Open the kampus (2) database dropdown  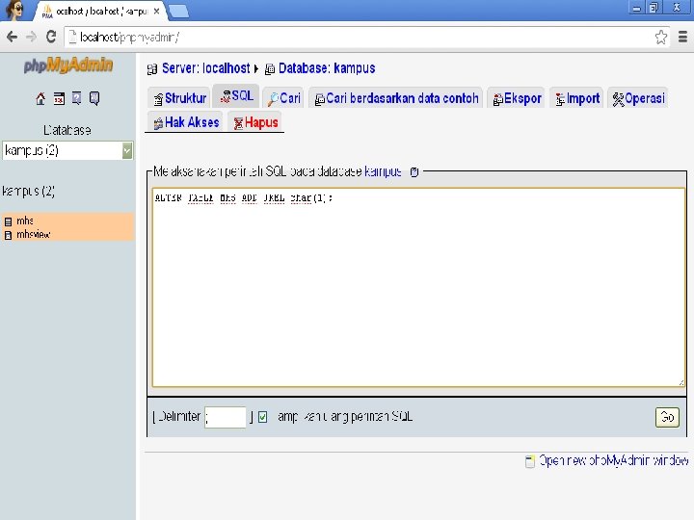[67, 151]
